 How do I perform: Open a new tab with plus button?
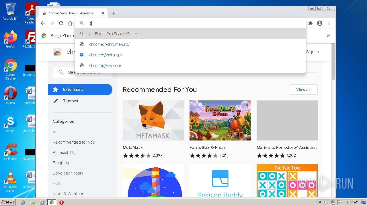(x=114, y=13)
